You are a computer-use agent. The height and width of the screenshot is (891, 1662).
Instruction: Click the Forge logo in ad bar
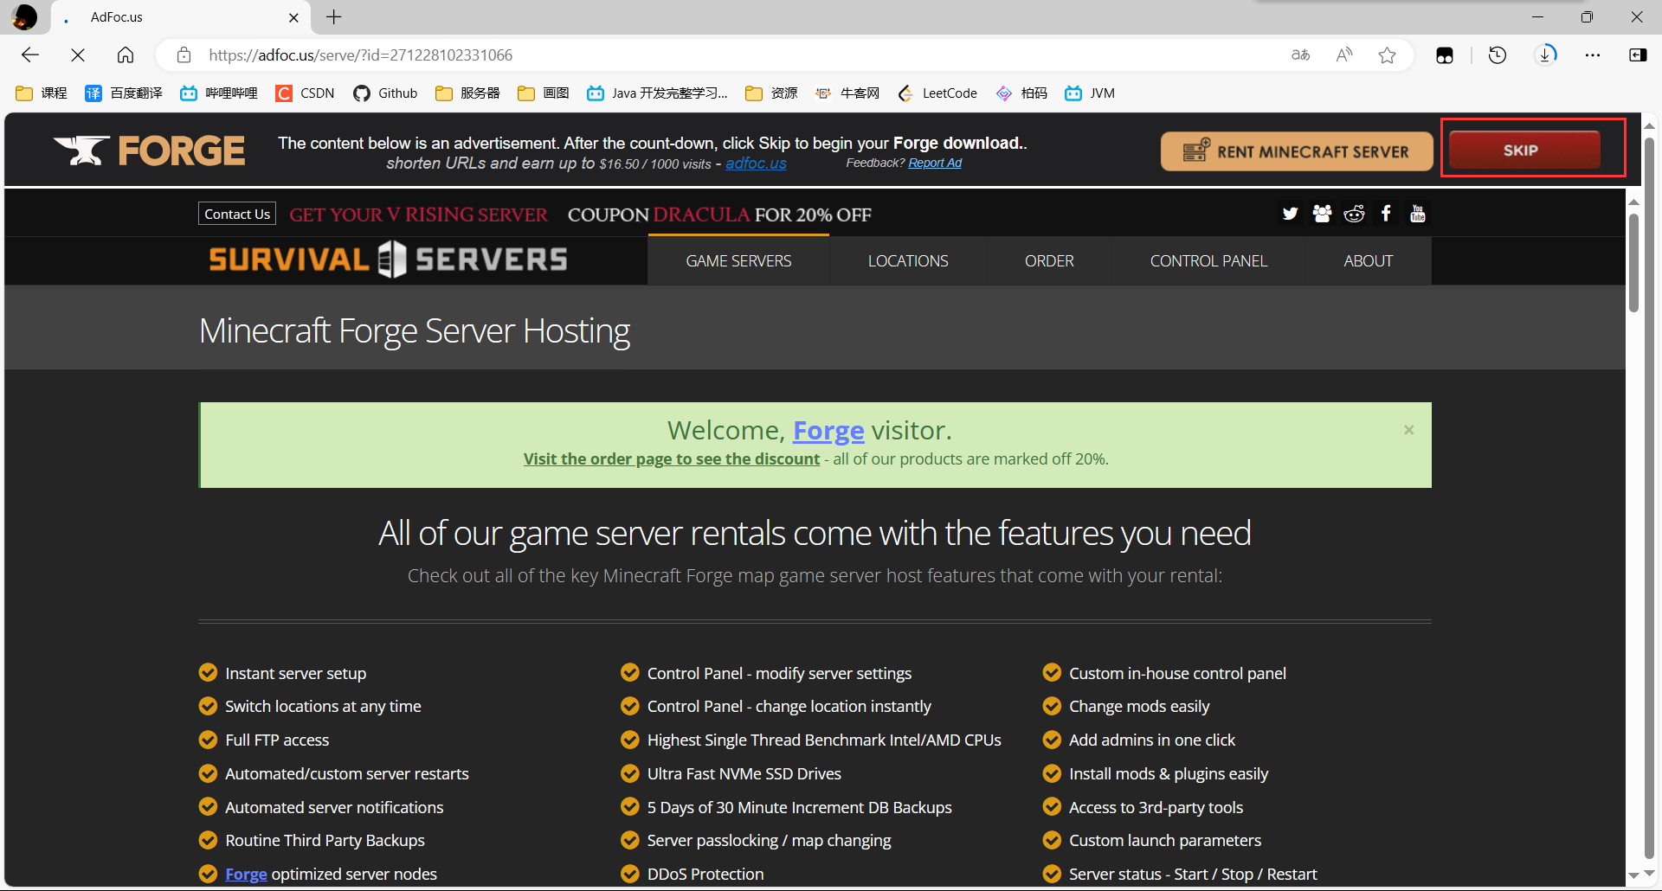coord(149,151)
